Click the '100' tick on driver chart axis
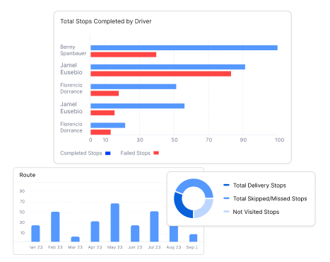330x262 pixels. [279, 139]
